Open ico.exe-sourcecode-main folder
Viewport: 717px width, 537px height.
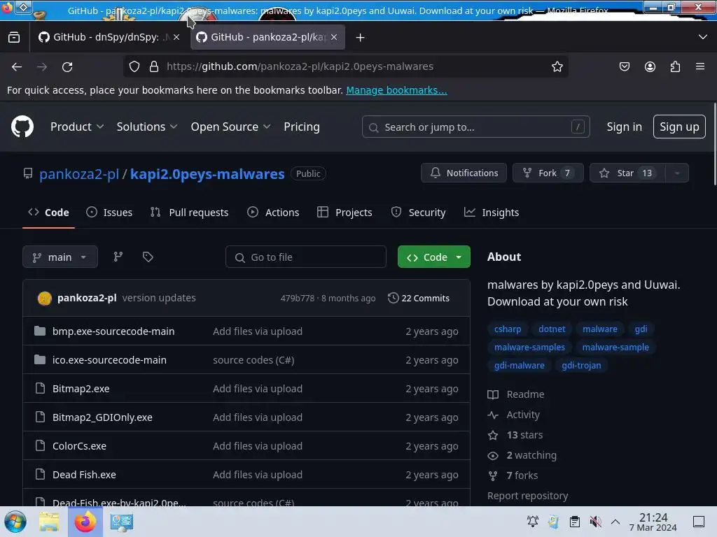109,360
